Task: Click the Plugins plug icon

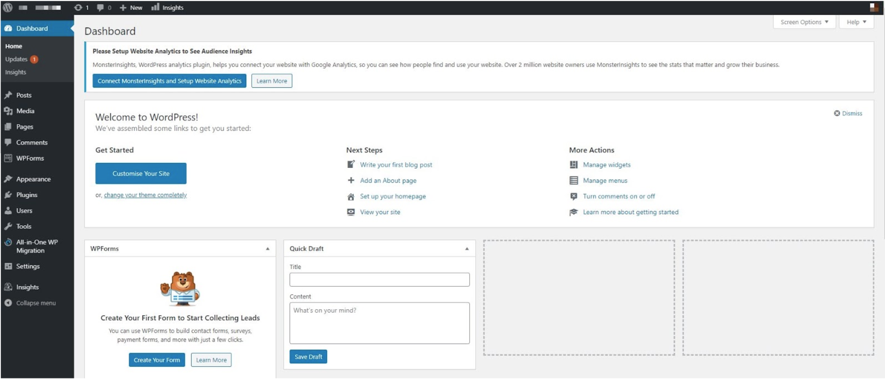Action: 8,195
